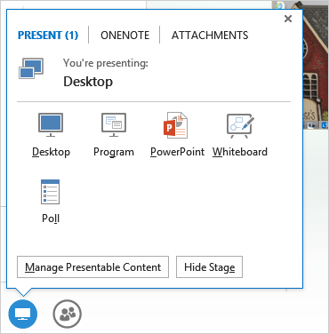Click the PowerPoint text label
This screenshot has height=334, width=329.
[177, 152]
